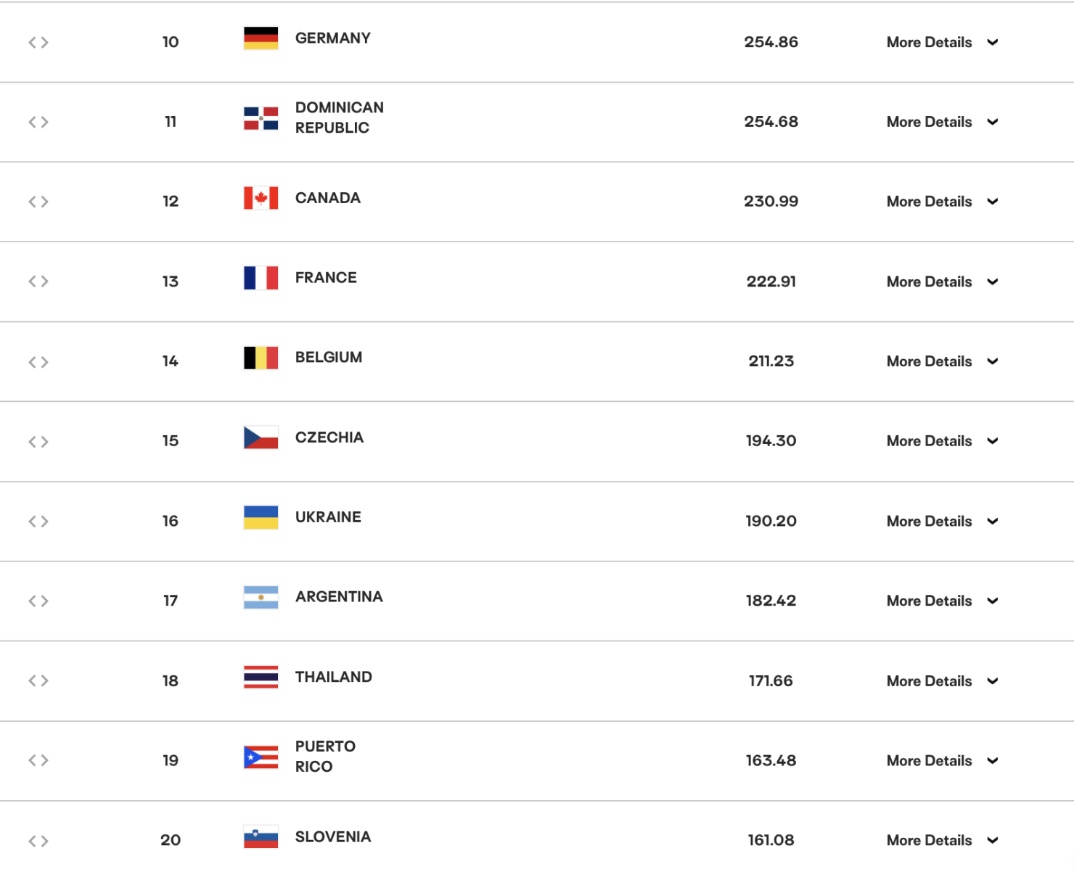Click the Slovenia flag icon
This screenshot has width=1074, height=877.
(261, 836)
